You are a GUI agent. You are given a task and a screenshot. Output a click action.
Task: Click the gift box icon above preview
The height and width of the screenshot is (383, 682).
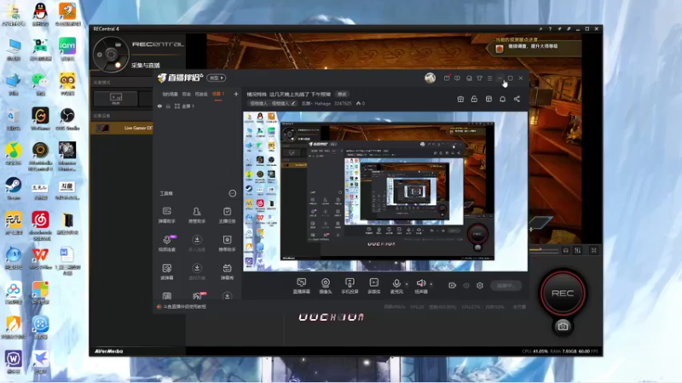click(460, 99)
